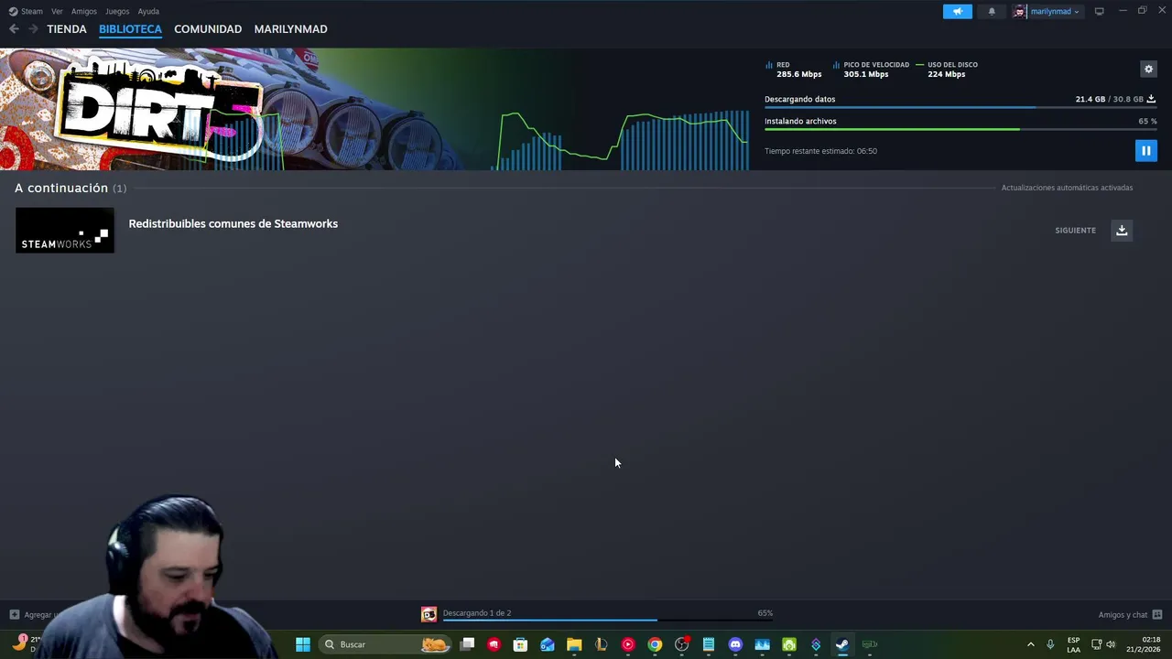The height and width of the screenshot is (659, 1172).
Task: Open the Amigos menu
Action: [84, 11]
